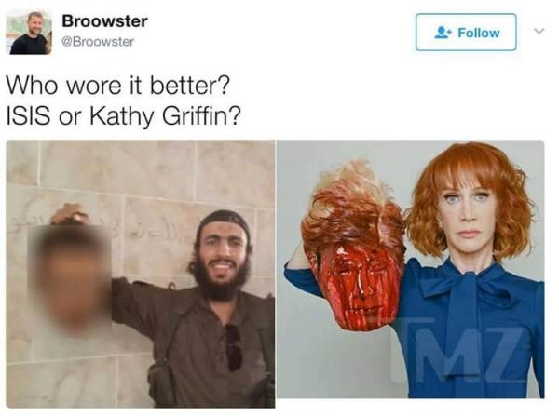The width and height of the screenshot is (559, 416).
Task: Click the blurred region in the photo
Action: [x=70, y=280]
